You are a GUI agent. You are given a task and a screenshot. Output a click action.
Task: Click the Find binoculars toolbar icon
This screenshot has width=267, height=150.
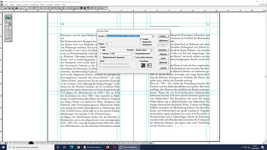pyautogui.click(x=16, y=8)
